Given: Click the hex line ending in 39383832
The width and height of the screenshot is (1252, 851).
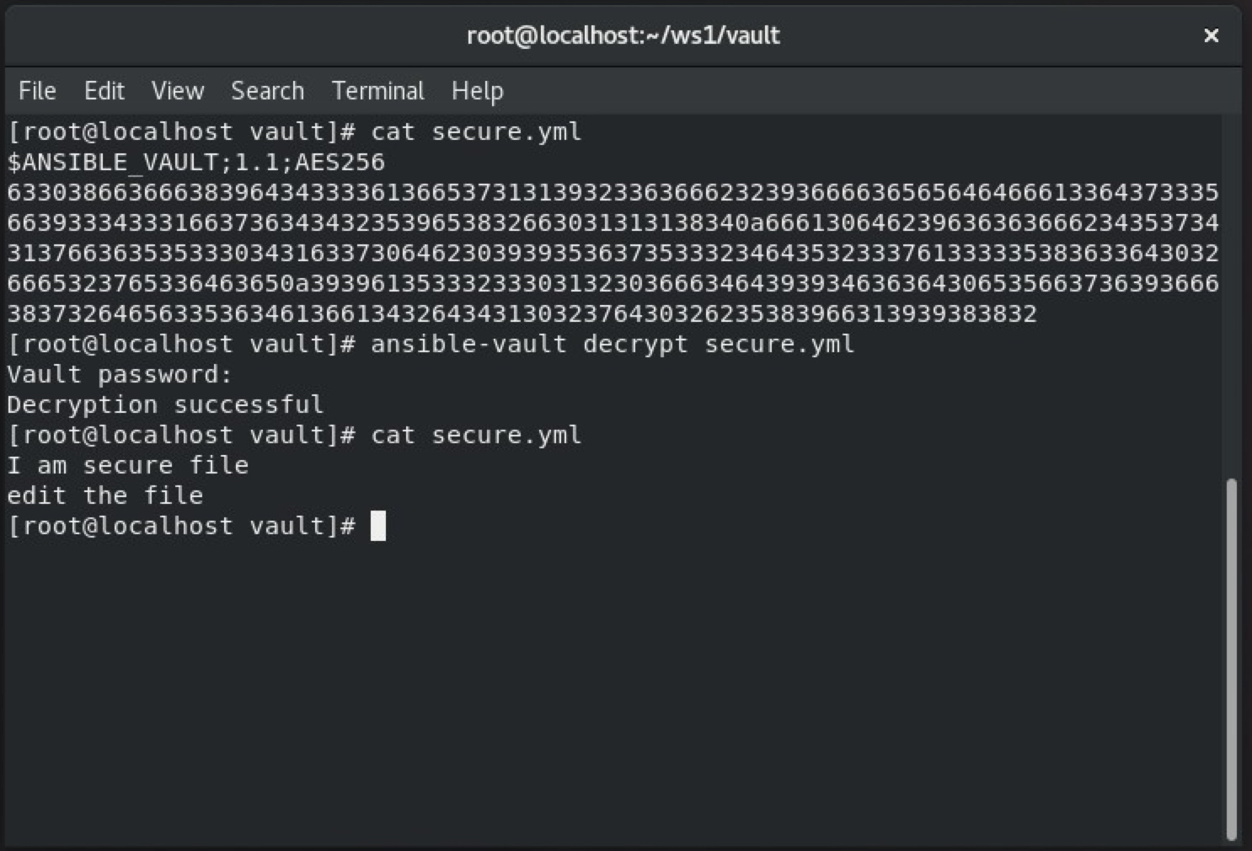Looking at the screenshot, I should click(522, 313).
